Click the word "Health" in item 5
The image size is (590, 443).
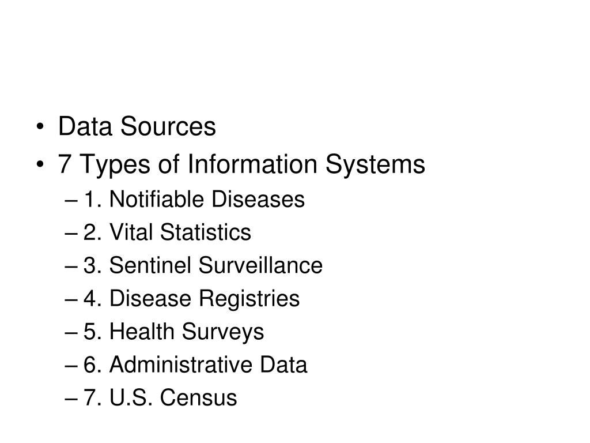pos(142,332)
